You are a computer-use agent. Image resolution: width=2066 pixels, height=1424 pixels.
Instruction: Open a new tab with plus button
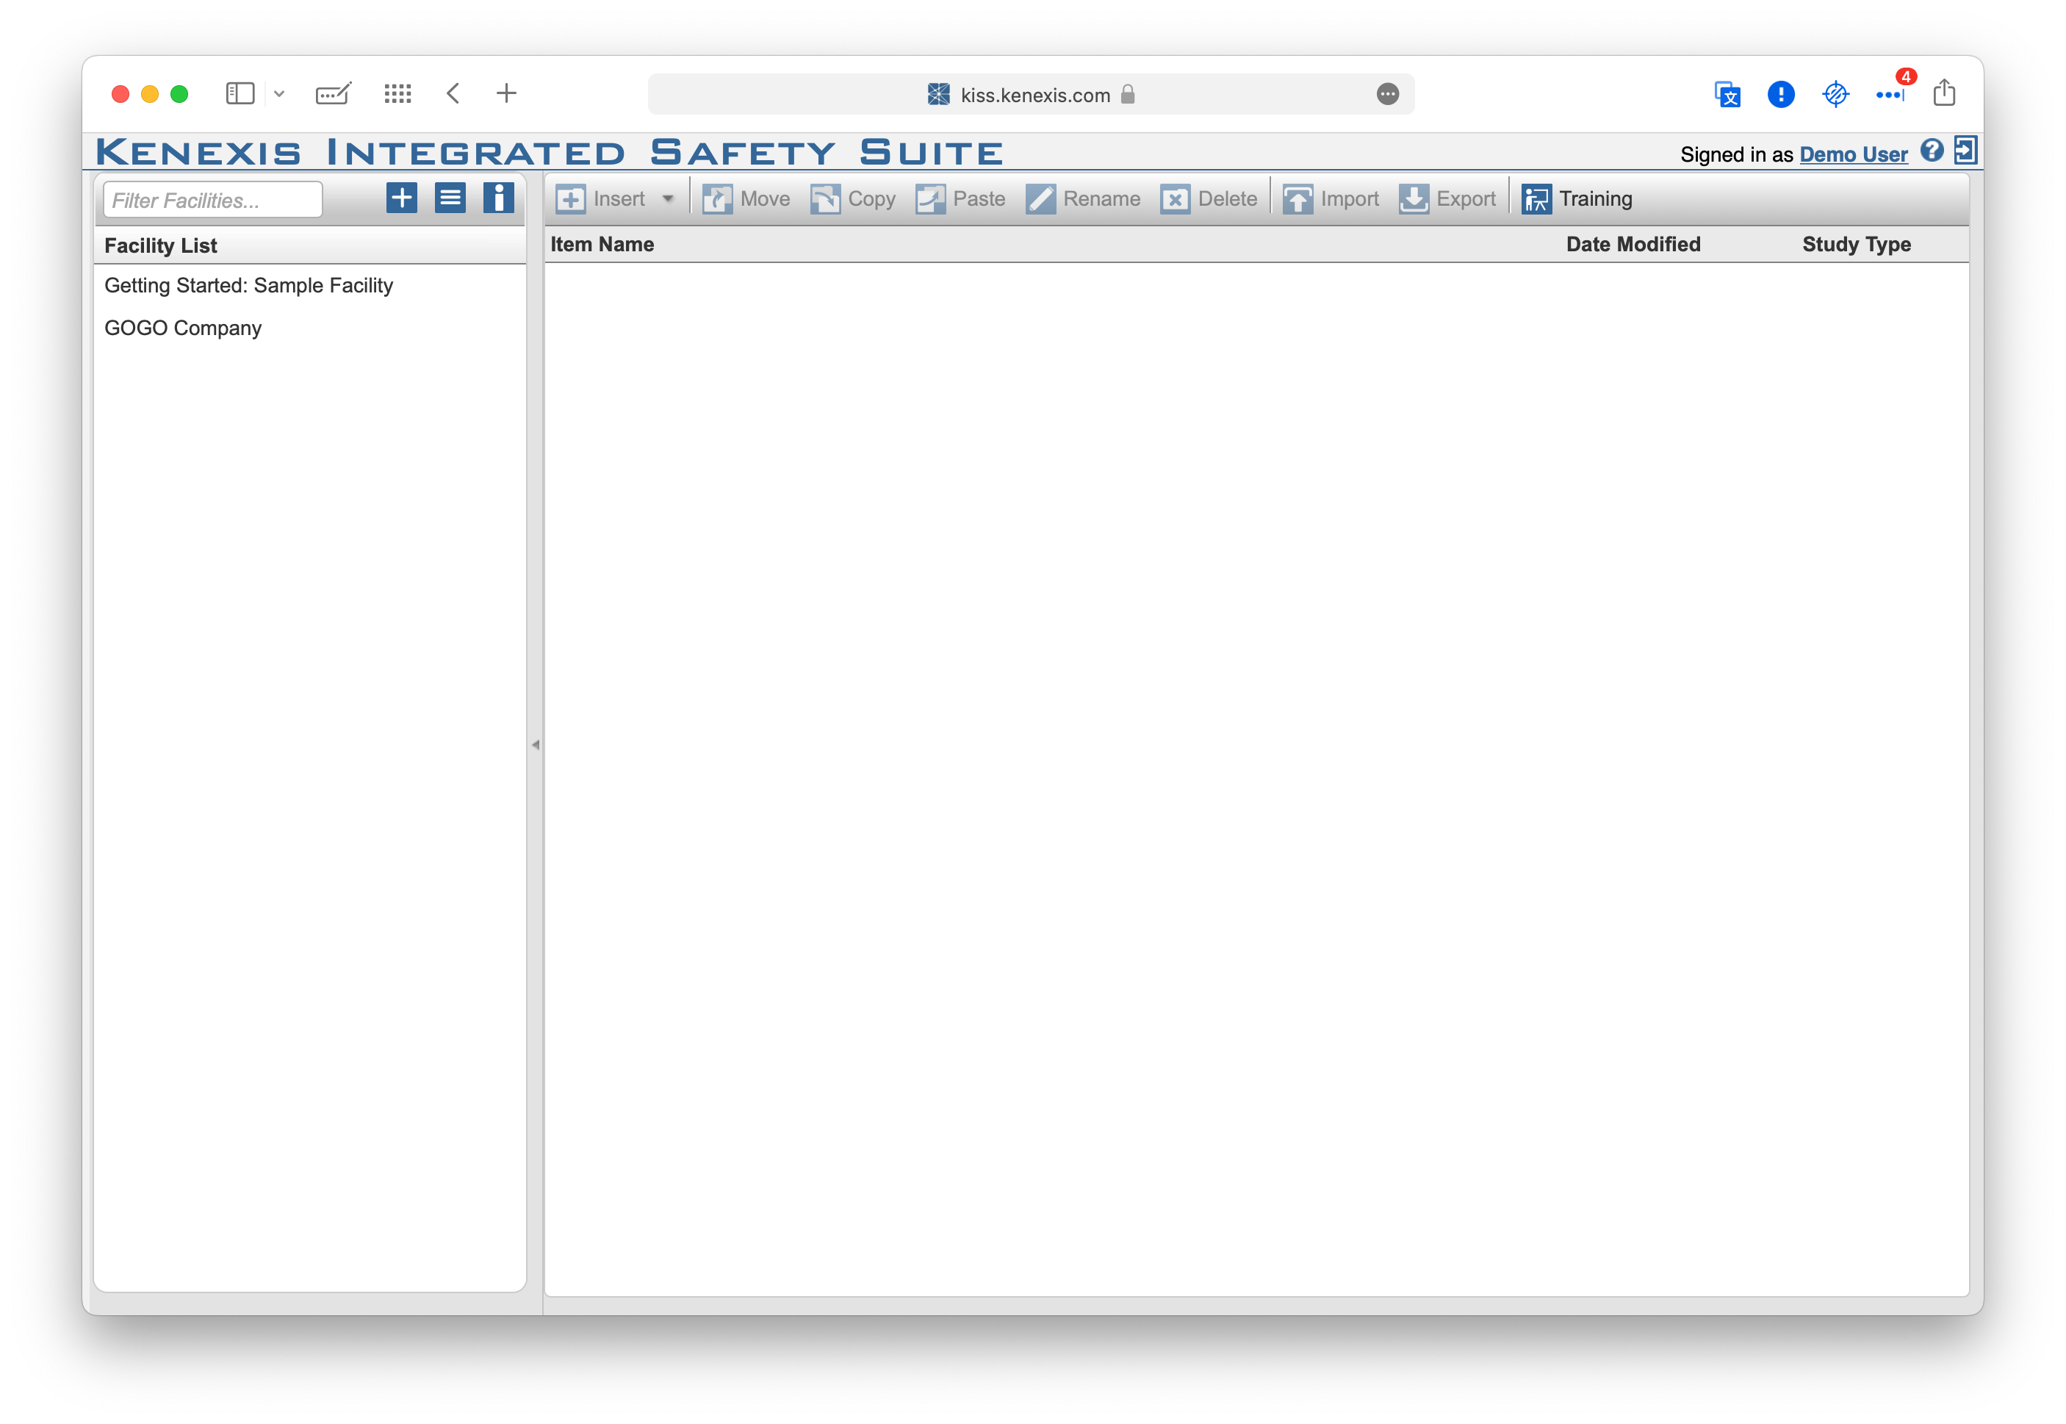pyautogui.click(x=505, y=94)
